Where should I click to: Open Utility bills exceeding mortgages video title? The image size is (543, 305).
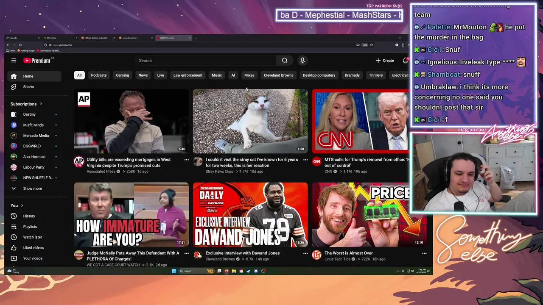129,163
